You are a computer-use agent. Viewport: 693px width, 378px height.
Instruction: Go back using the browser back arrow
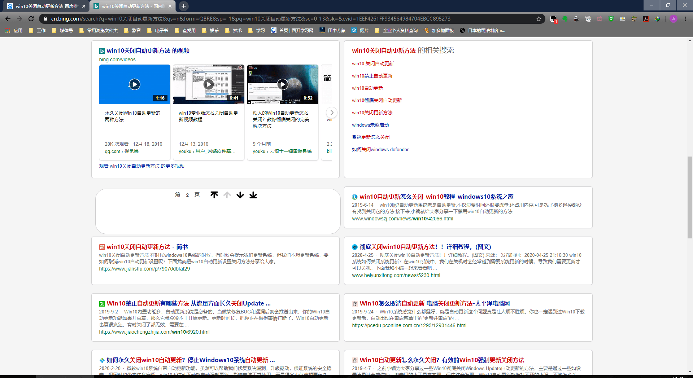8,19
